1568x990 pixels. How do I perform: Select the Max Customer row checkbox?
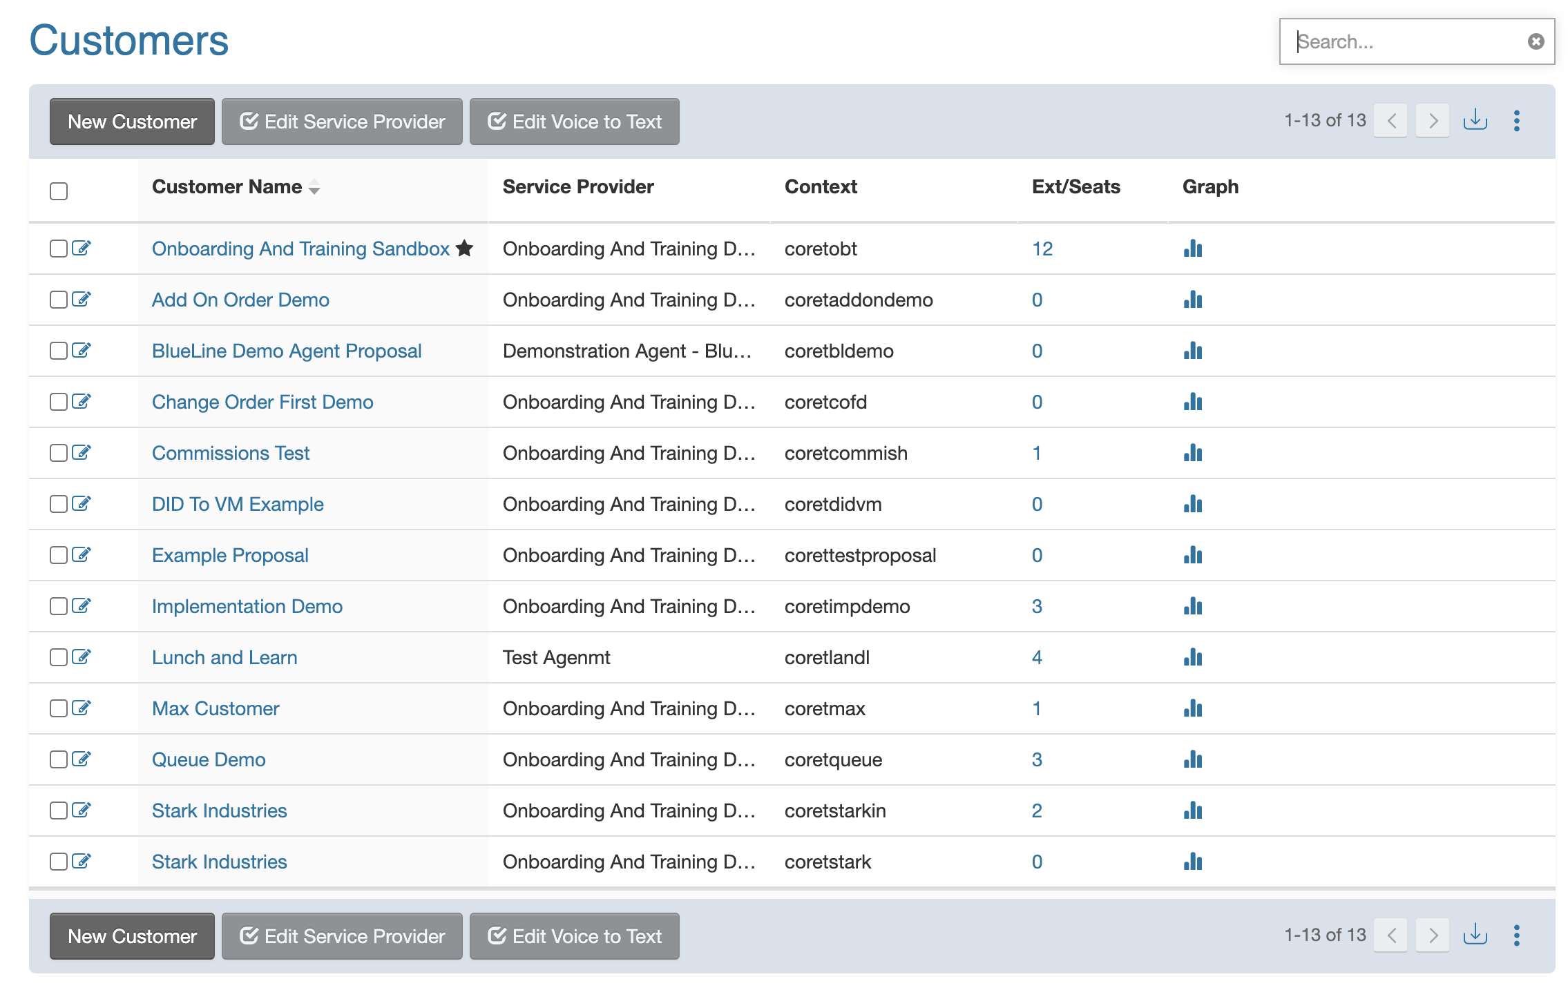[x=59, y=708]
